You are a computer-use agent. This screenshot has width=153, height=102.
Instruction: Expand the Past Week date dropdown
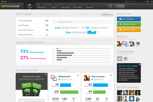pyautogui.click(x=107, y=14)
